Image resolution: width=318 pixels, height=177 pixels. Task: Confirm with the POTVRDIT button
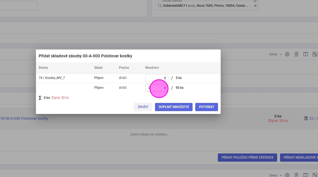206,107
